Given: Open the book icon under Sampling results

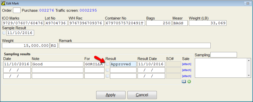Looking at the screenshot, I should (184, 82).
